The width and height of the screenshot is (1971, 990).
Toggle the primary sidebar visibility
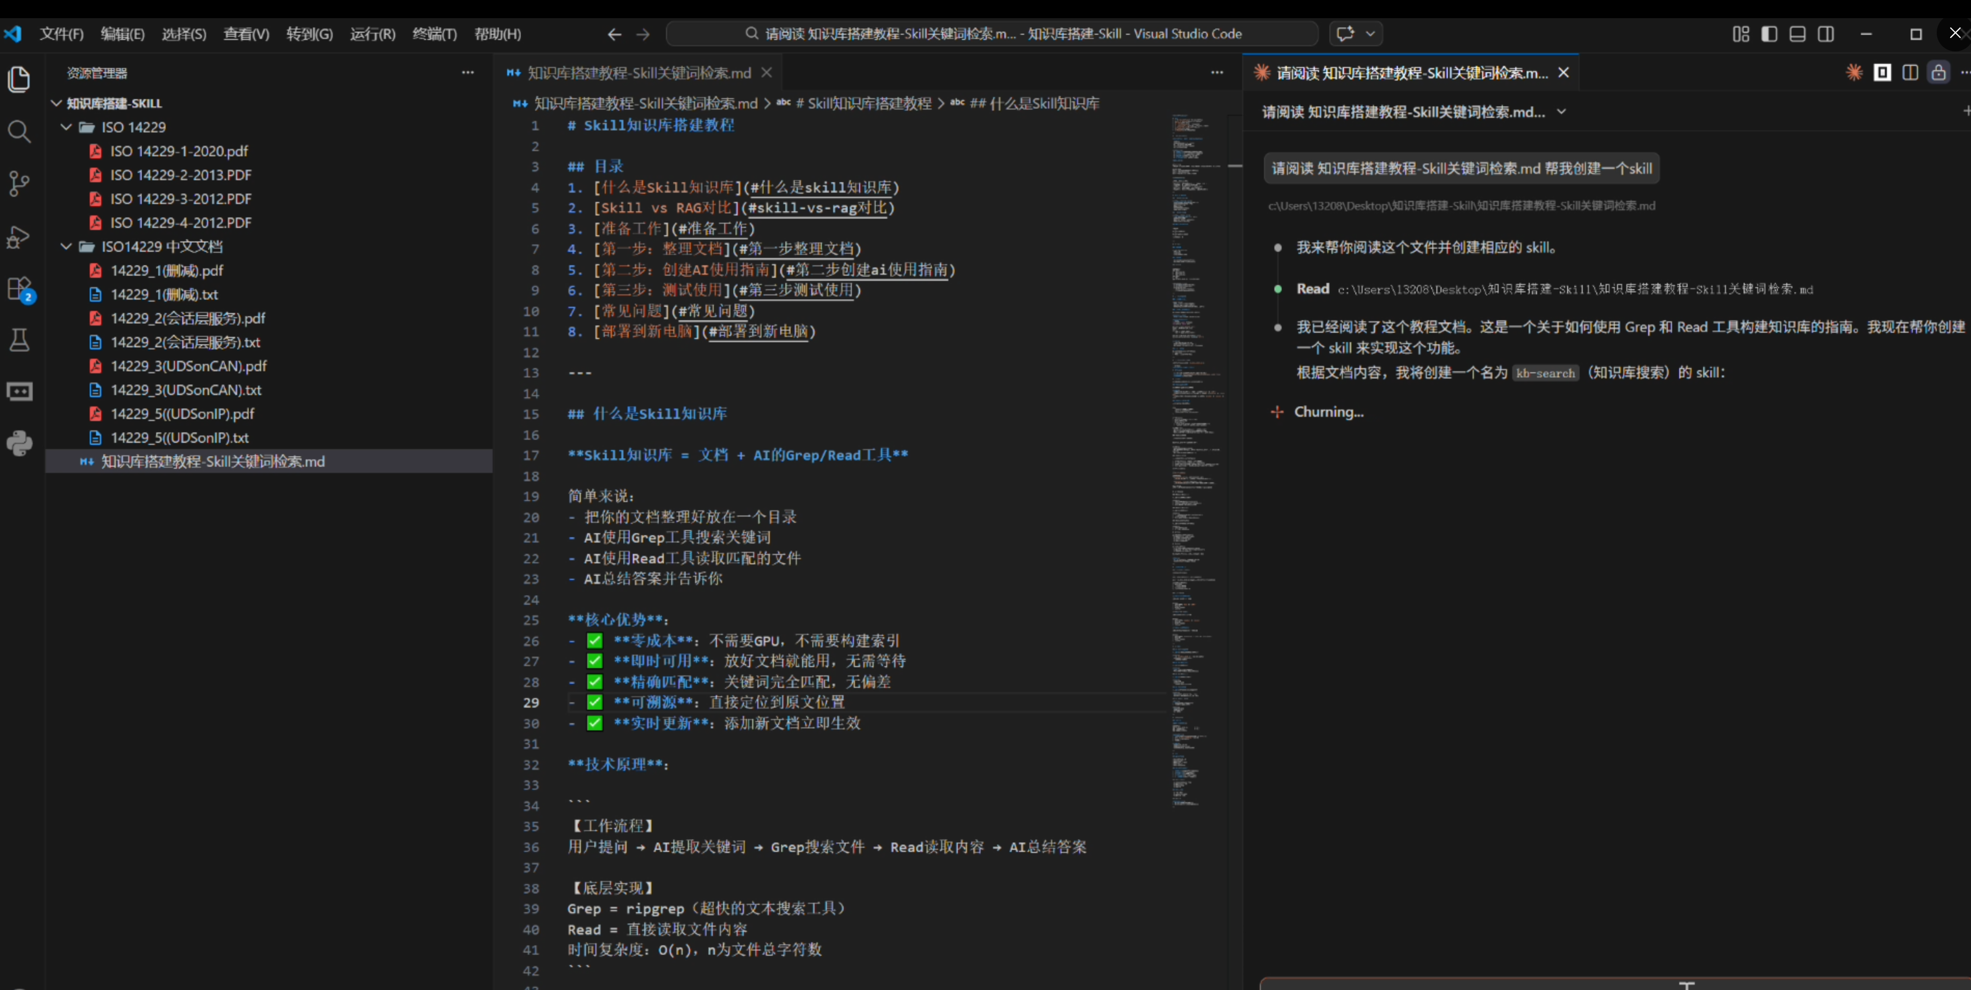[x=1768, y=34]
